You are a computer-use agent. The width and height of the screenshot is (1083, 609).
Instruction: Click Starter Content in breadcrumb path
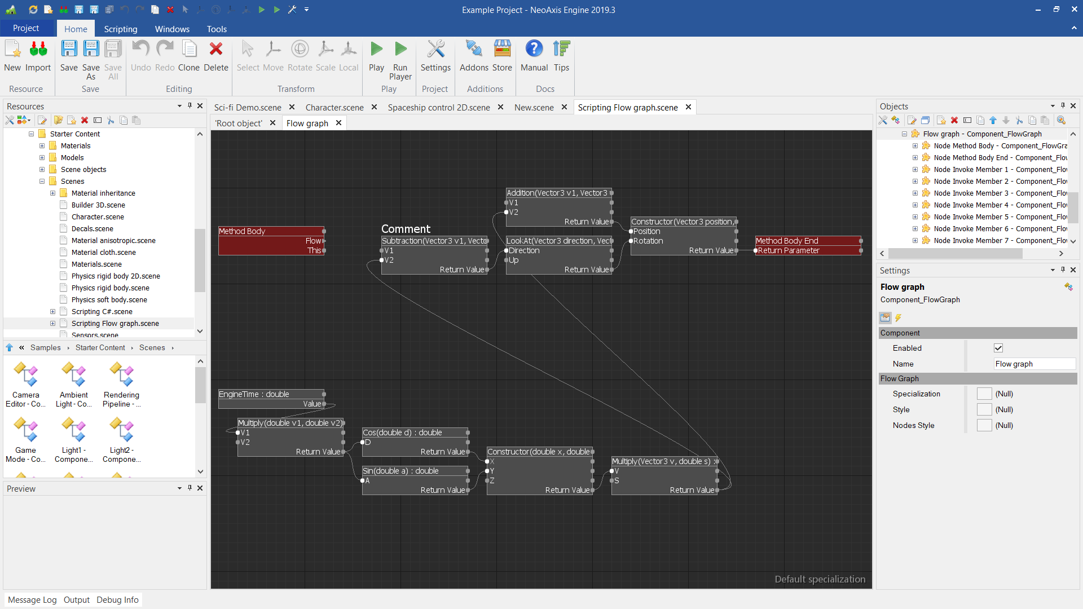point(100,347)
